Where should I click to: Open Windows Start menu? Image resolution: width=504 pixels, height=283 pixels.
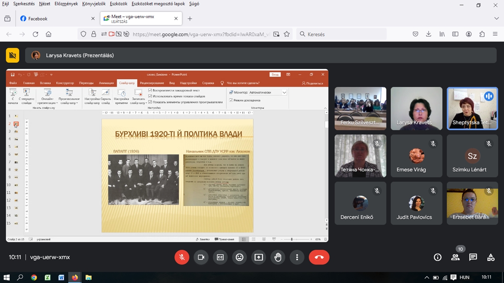(7, 278)
